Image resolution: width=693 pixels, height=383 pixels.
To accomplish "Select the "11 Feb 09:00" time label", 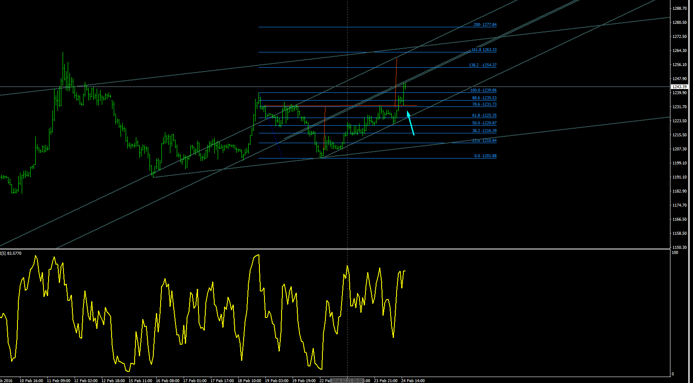I will point(58,381).
